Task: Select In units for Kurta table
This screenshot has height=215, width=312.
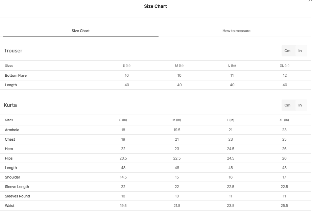Action: point(300,105)
